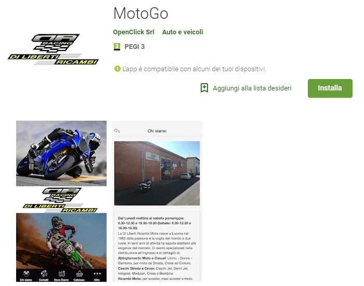Click the shop building photo
Viewport: 364px width, 286px height.
[x=157, y=173]
